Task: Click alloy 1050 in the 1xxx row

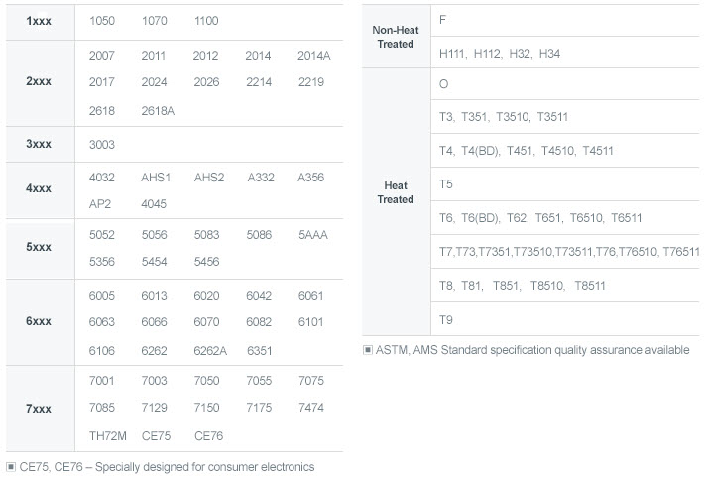Action: click(x=102, y=21)
